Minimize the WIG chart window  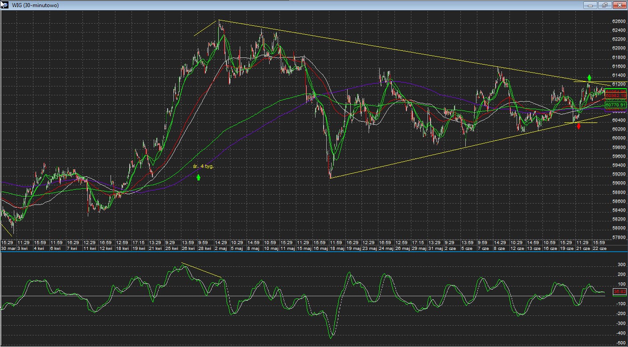[x=591, y=5]
